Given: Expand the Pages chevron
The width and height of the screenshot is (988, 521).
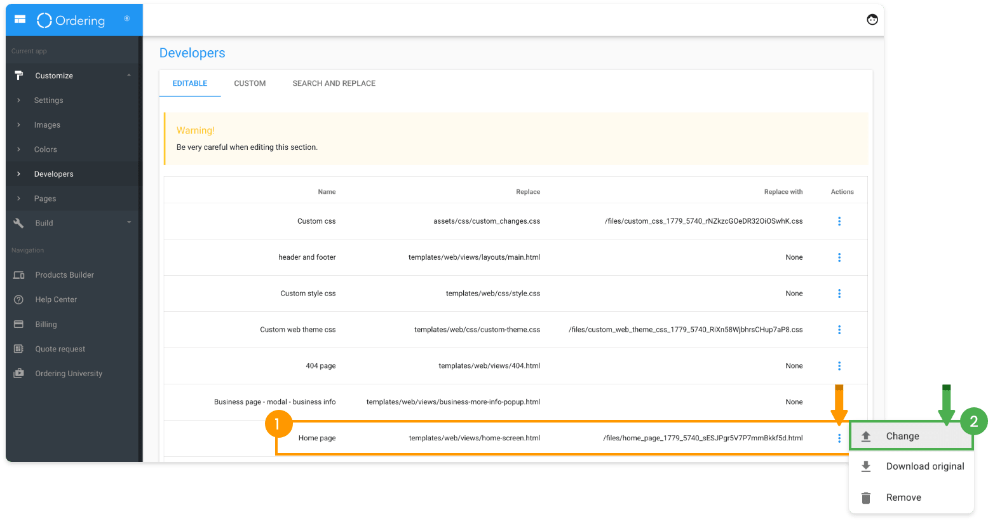Looking at the screenshot, I should tap(18, 199).
